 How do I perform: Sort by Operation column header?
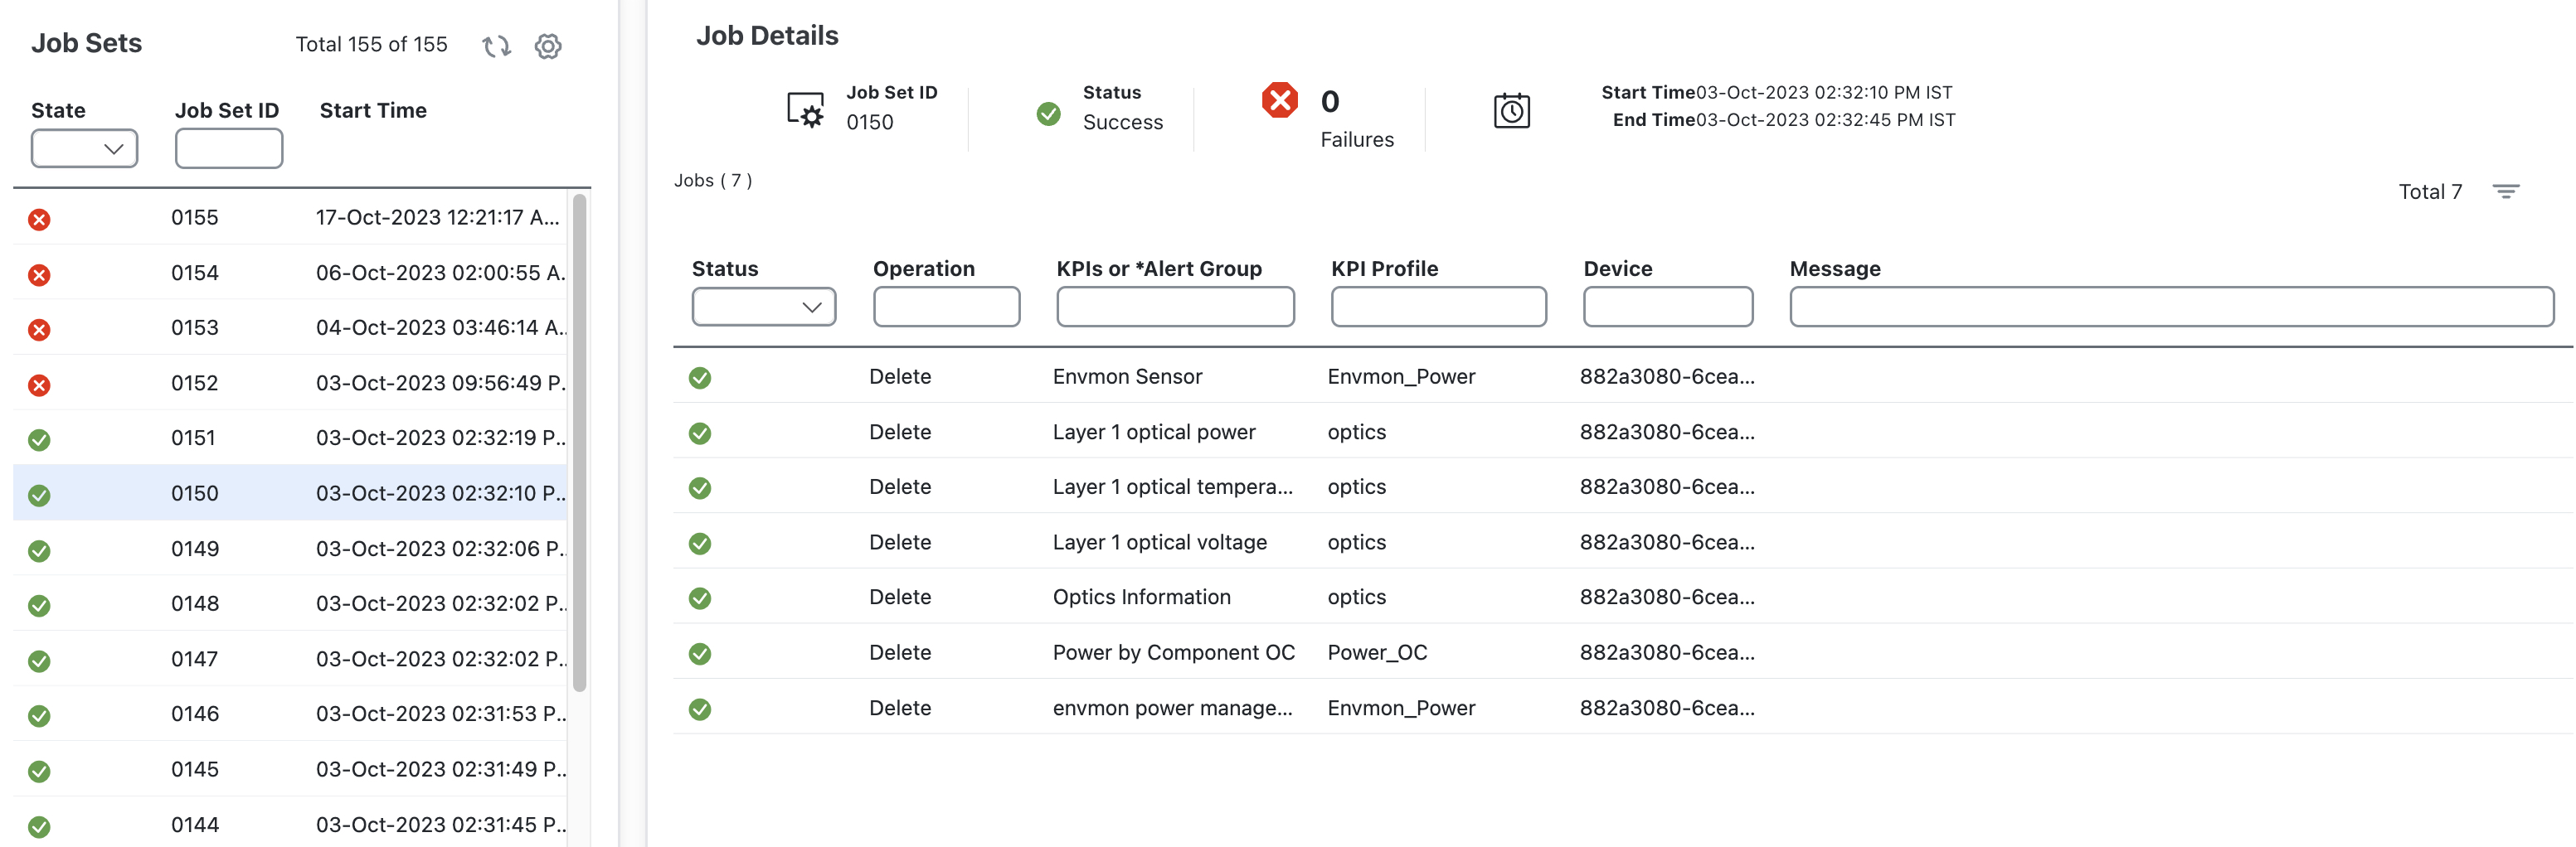(924, 269)
